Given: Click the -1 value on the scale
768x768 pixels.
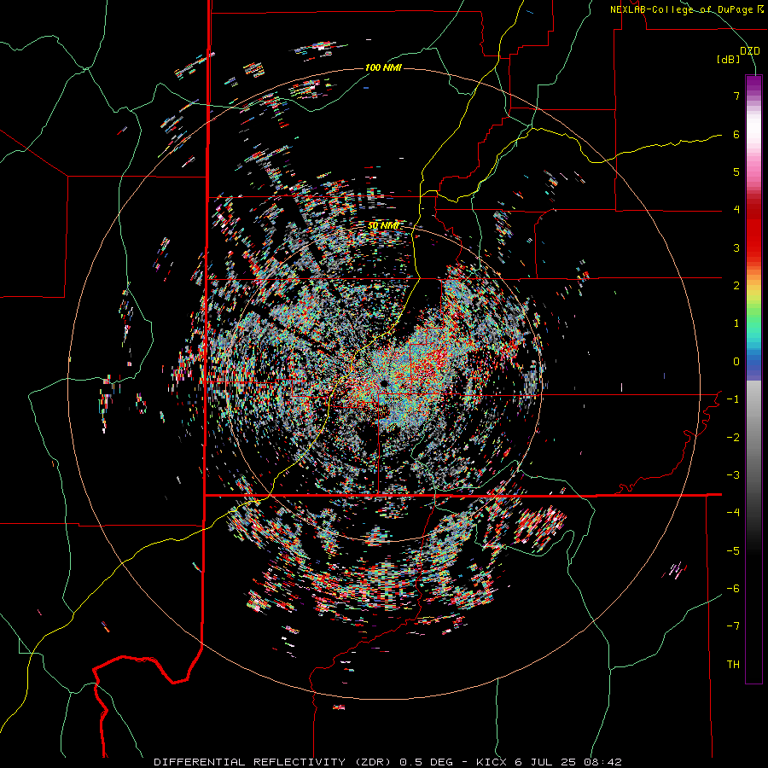Looking at the screenshot, I should [x=733, y=399].
